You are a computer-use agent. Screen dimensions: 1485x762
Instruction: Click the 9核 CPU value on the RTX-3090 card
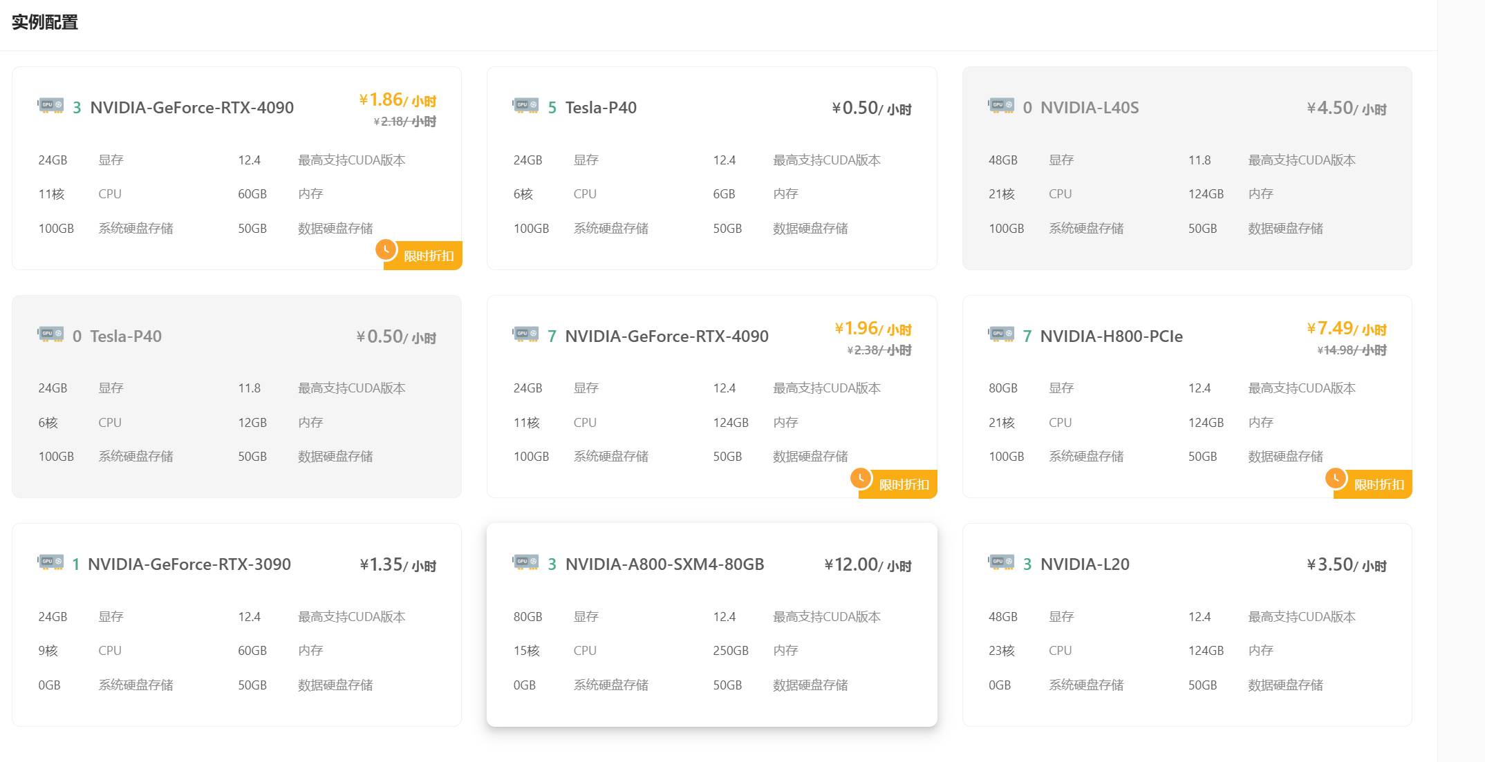click(x=48, y=651)
